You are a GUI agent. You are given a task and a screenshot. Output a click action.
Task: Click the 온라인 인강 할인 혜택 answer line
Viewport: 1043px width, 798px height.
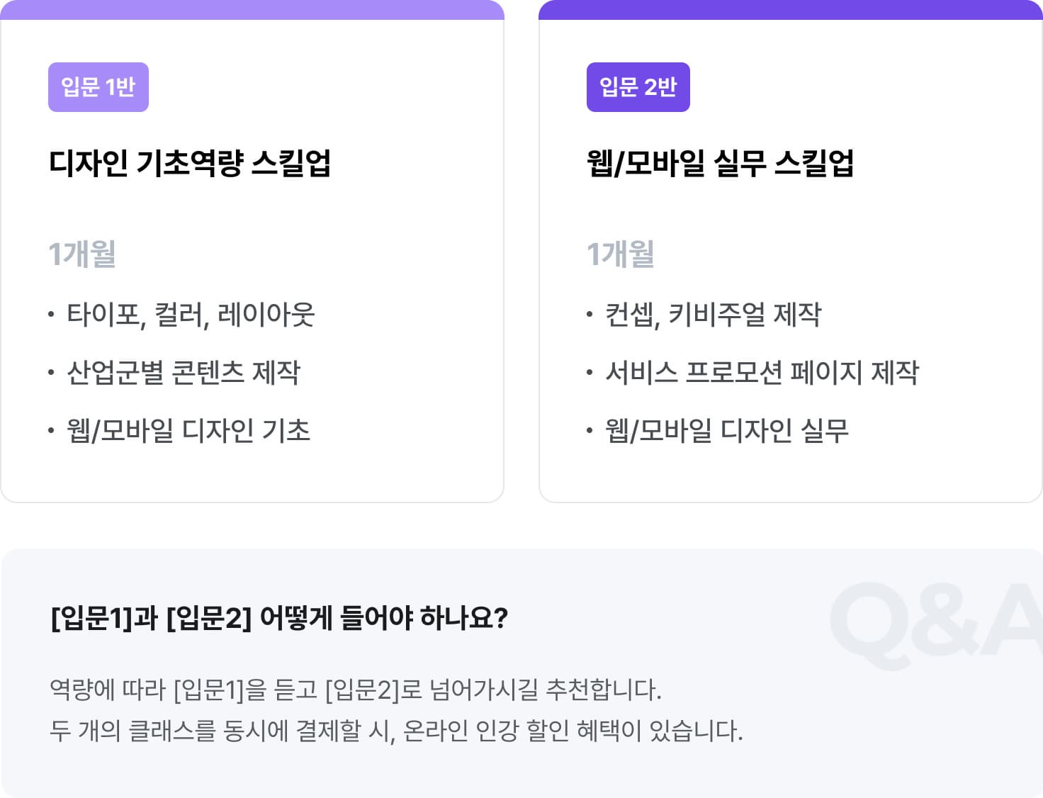(x=396, y=730)
